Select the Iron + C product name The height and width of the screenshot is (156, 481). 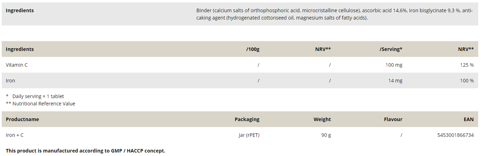[15, 135]
